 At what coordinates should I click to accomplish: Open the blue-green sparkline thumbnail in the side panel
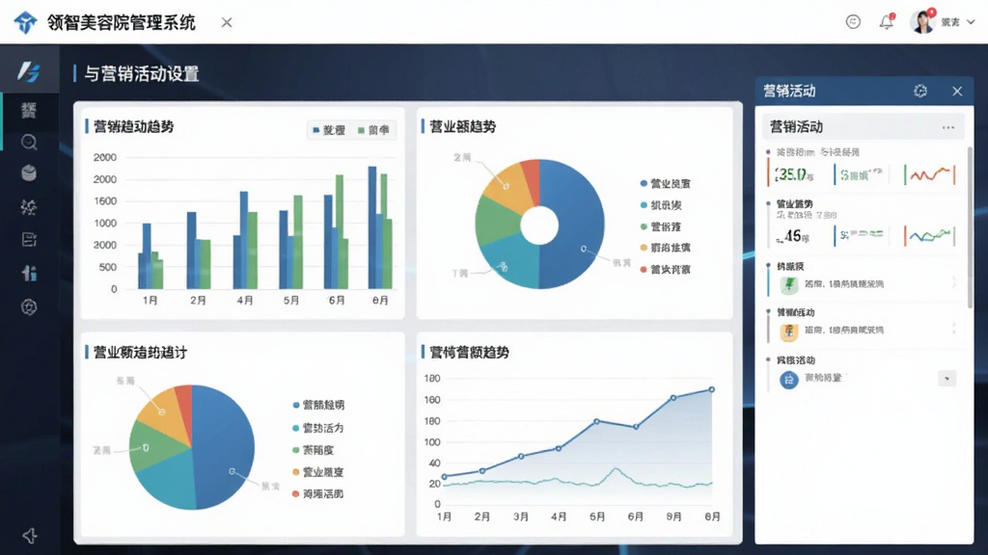click(x=930, y=236)
